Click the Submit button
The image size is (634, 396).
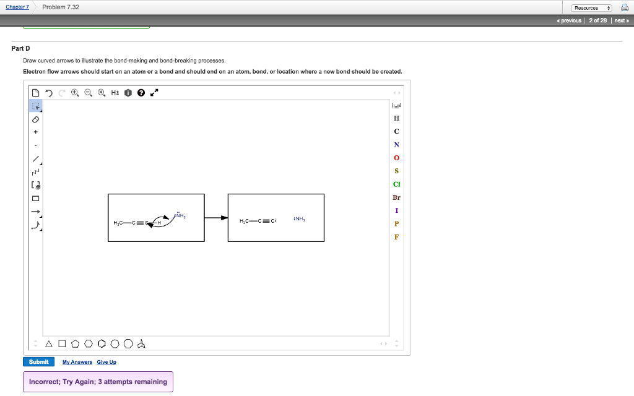[38, 362]
